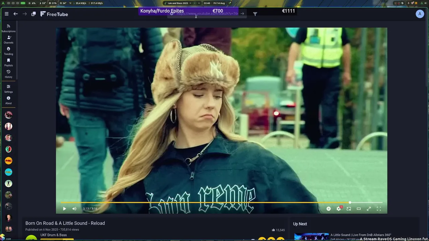Play the video with the player play button
429x241 pixels.
64,209
